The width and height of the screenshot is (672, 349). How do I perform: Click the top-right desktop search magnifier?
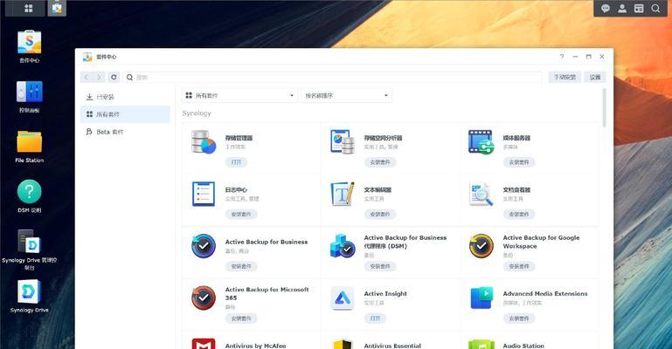point(655,9)
